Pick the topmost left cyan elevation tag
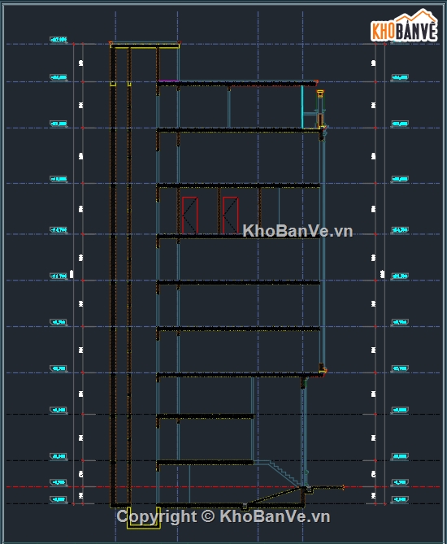Viewport: 447px width, 544px height. (59, 40)
